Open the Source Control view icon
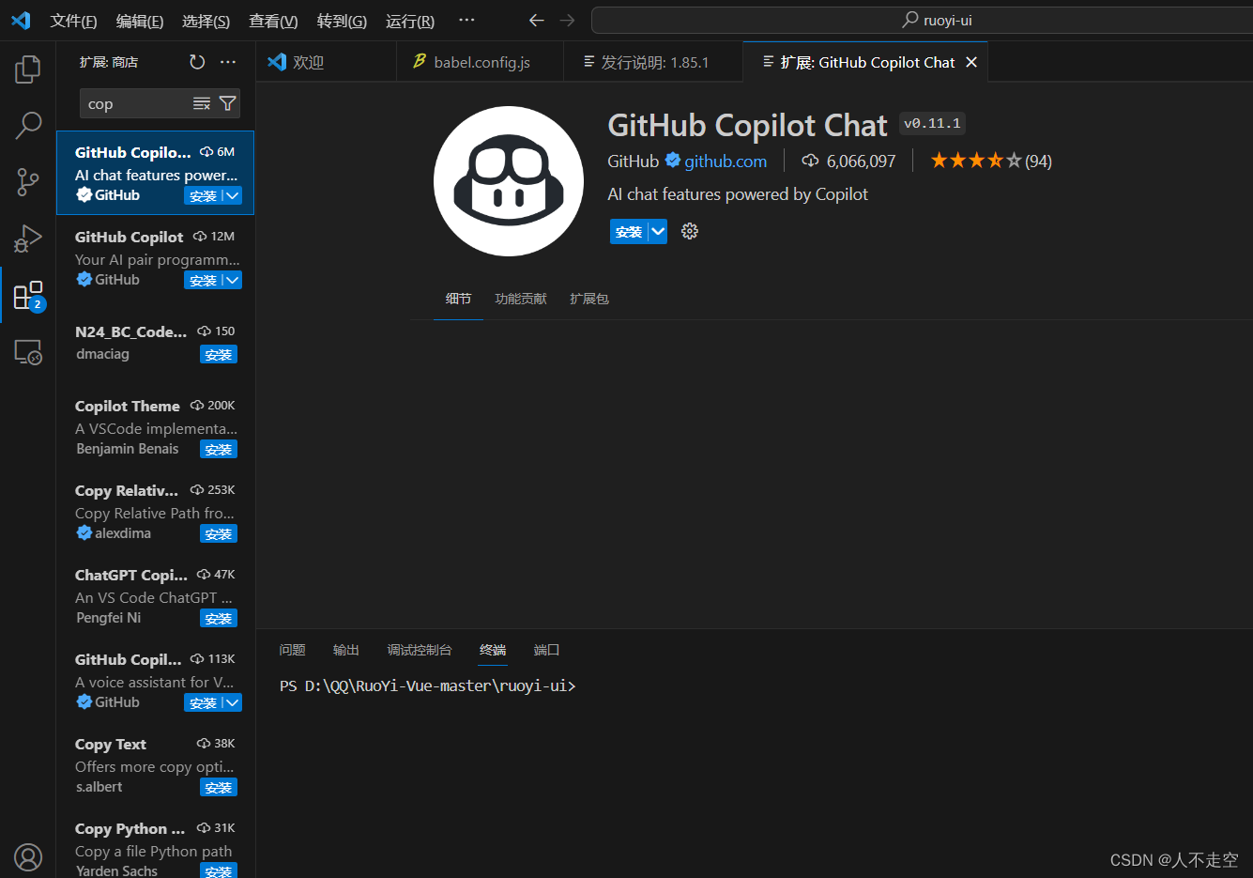Viewport: 1253px width, 878px height. point(27,181)
